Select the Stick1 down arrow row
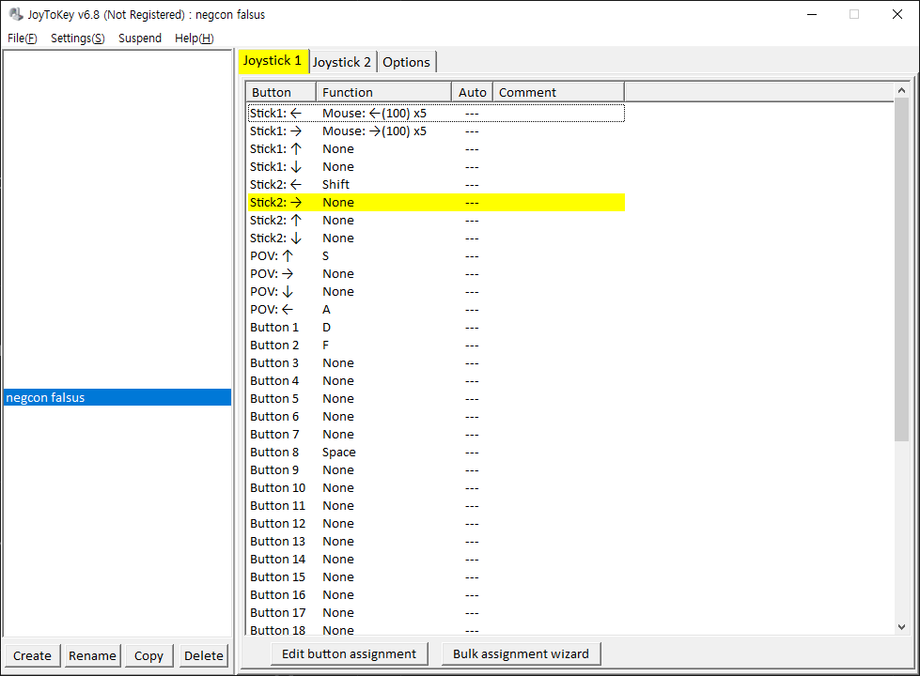Screen dimensions: 920x676 pos(436,167)
